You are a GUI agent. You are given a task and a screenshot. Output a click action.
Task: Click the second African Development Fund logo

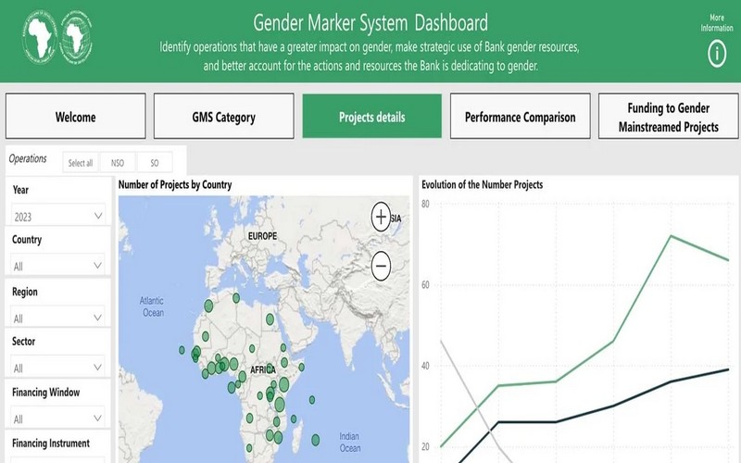click(76, 37)
